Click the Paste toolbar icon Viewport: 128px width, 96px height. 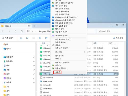tap(34, 38)
